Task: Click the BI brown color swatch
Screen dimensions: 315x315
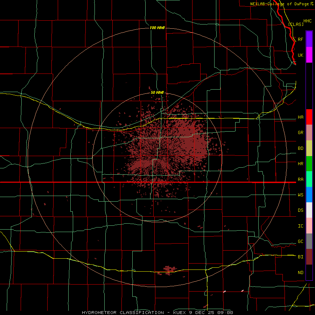Action: pos(309,257)
